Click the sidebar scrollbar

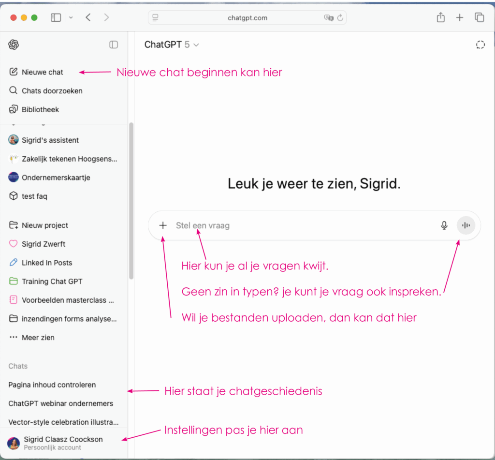pos(131,201)
